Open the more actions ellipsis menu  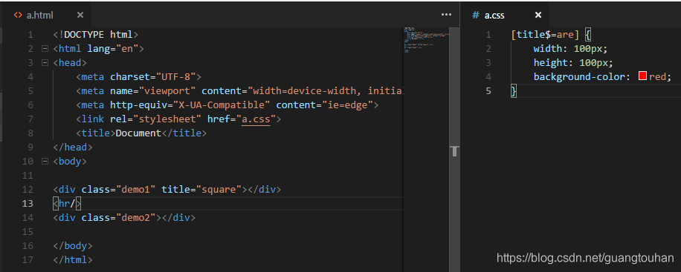tap(446, 15)
